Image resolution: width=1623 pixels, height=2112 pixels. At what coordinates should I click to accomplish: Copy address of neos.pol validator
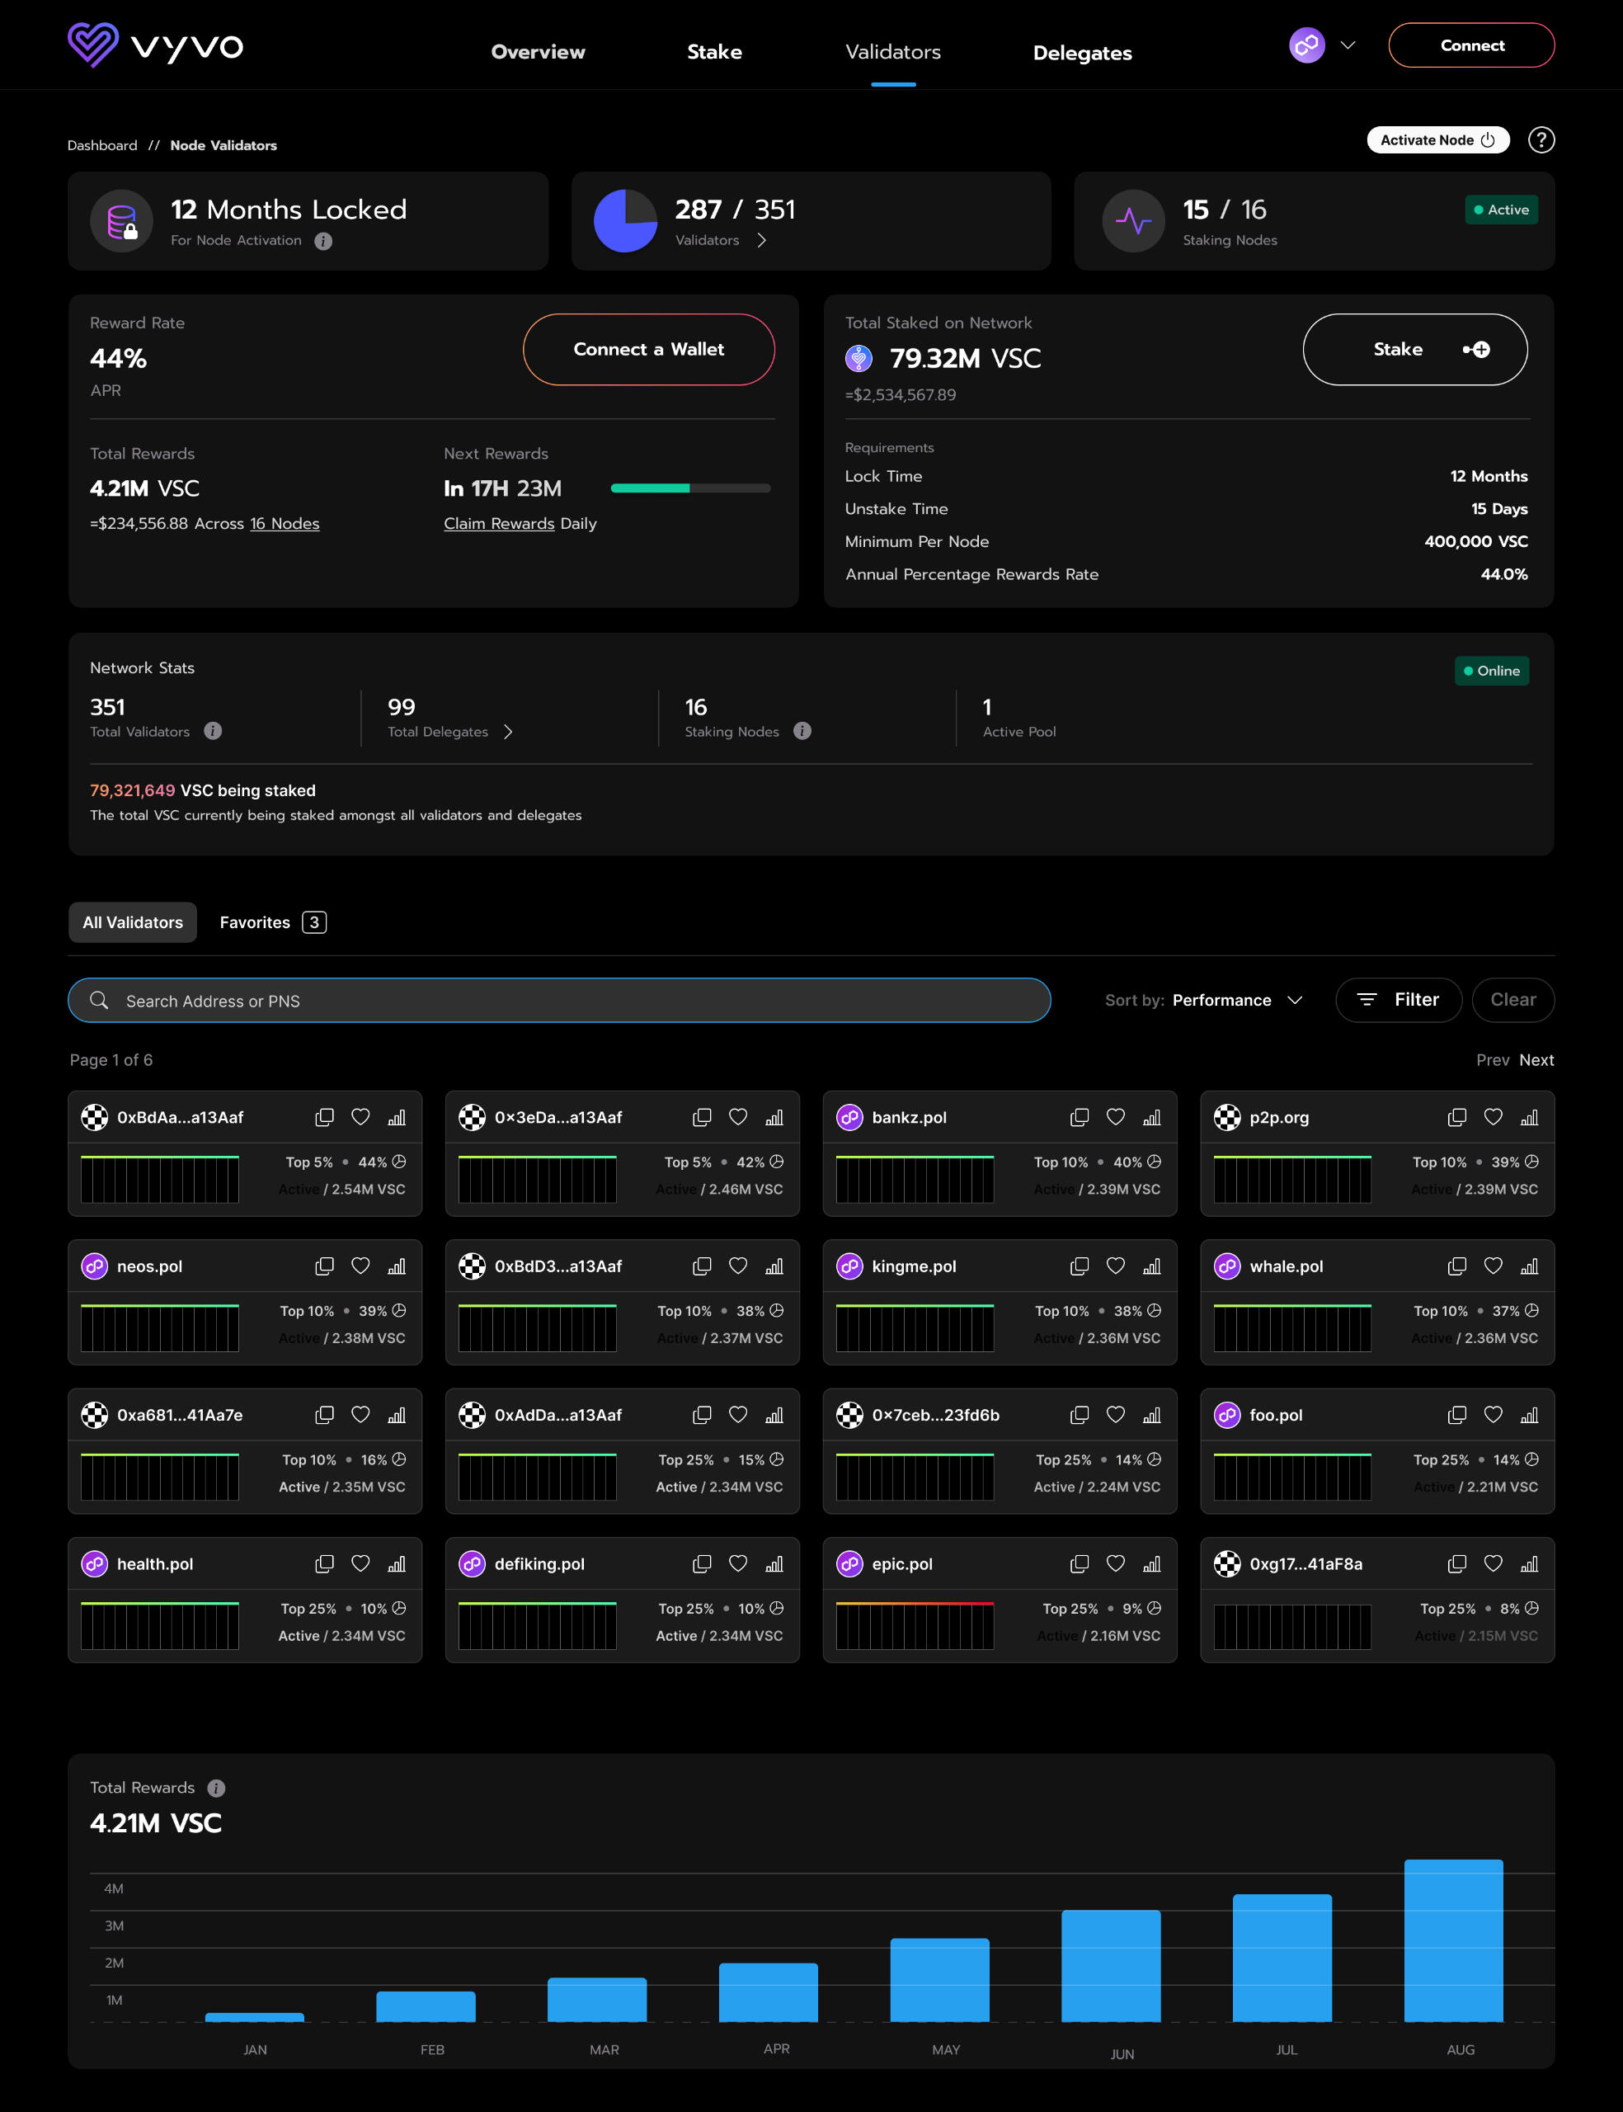323,1266
